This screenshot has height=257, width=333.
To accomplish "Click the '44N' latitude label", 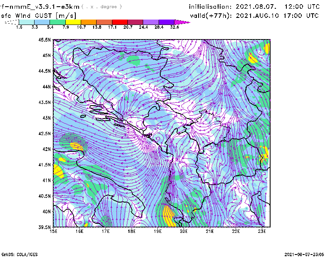I will [47, 86].
